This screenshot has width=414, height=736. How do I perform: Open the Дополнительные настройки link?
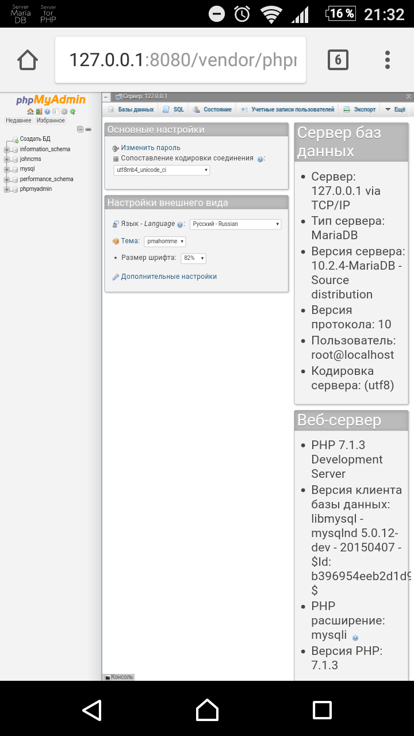168,277
